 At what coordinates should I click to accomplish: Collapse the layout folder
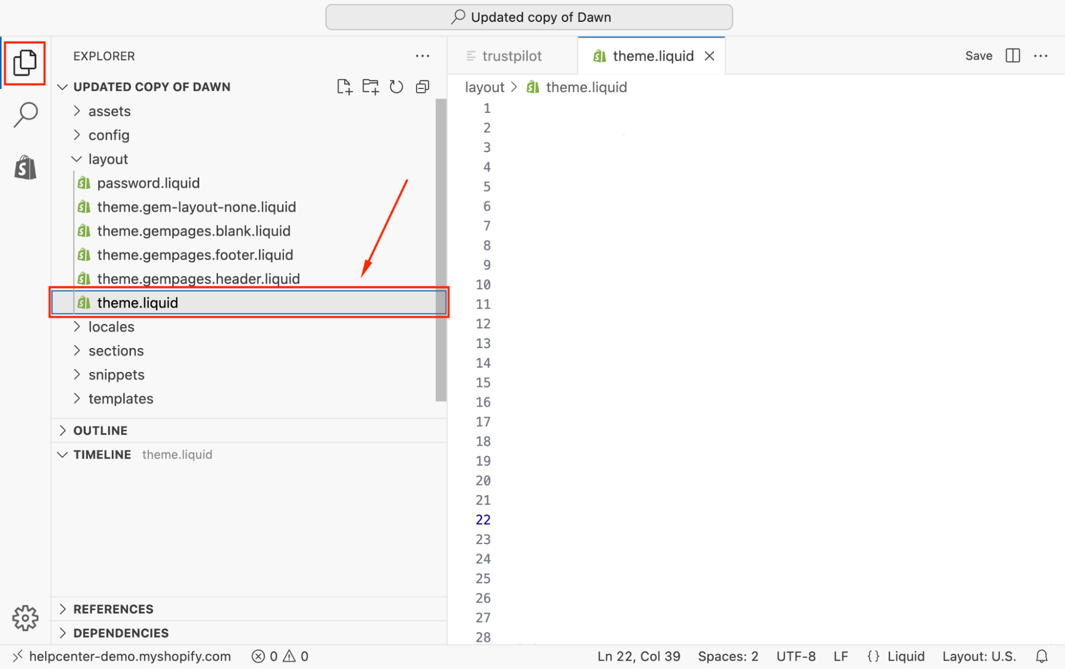tap(108, 159)
